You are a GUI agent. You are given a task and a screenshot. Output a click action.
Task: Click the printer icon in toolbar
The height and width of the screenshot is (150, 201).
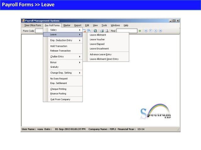[x=102, y=31]
